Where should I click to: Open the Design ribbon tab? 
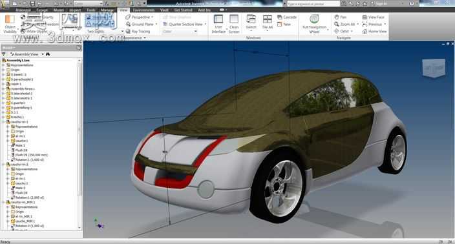pos(42,10)
